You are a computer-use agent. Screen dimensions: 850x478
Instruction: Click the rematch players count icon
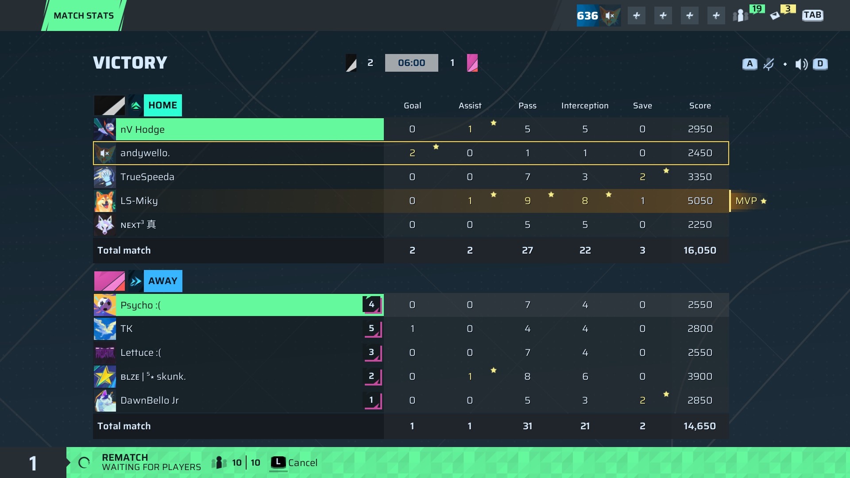pos(219,463)
